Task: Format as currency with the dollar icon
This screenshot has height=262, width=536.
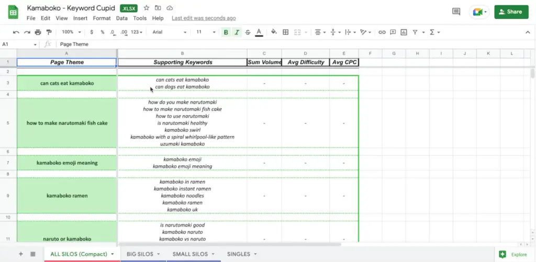Action: pos(92,32)
